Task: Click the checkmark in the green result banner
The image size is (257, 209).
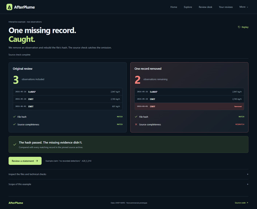Action: (x=15, y=144)
